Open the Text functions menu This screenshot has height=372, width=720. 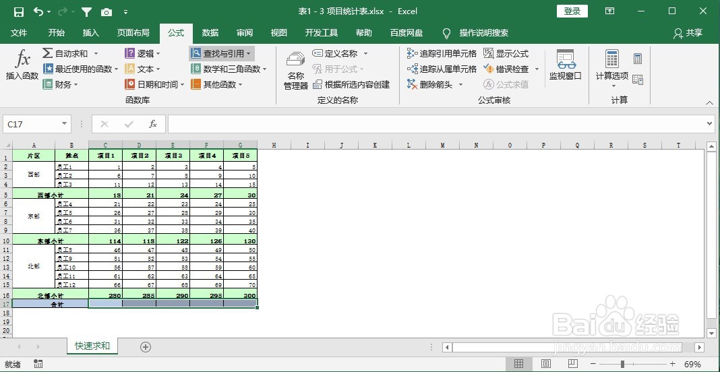pyautogui.click(x=142, y=69)
